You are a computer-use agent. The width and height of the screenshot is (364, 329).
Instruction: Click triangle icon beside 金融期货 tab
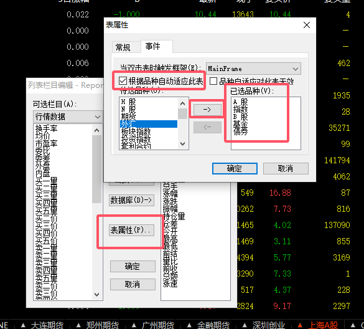click(189, 325)
